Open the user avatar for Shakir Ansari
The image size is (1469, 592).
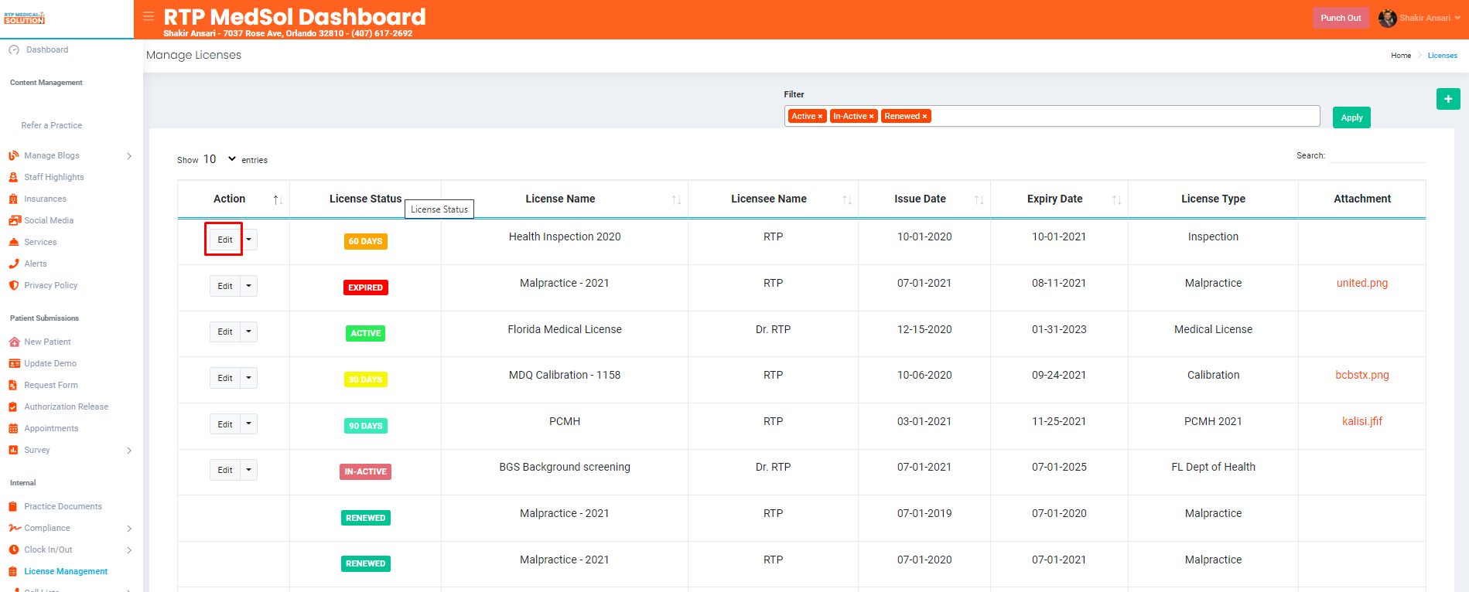(x=1387, y=18)
